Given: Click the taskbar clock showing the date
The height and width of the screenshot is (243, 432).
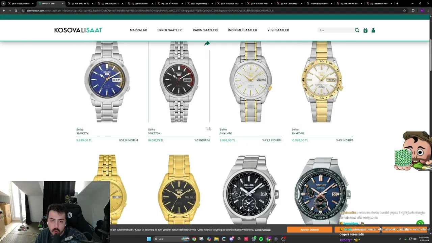Looking at the screenshot, I should click(x=424, y=239).
